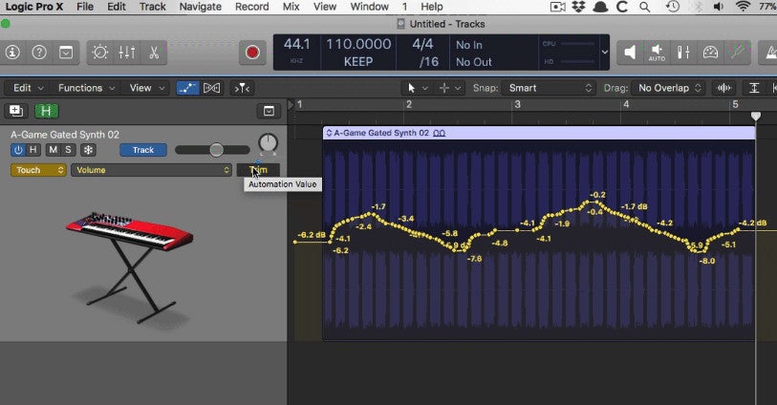Open Spotlight search magnifier icon

click(x=645, y=7)
